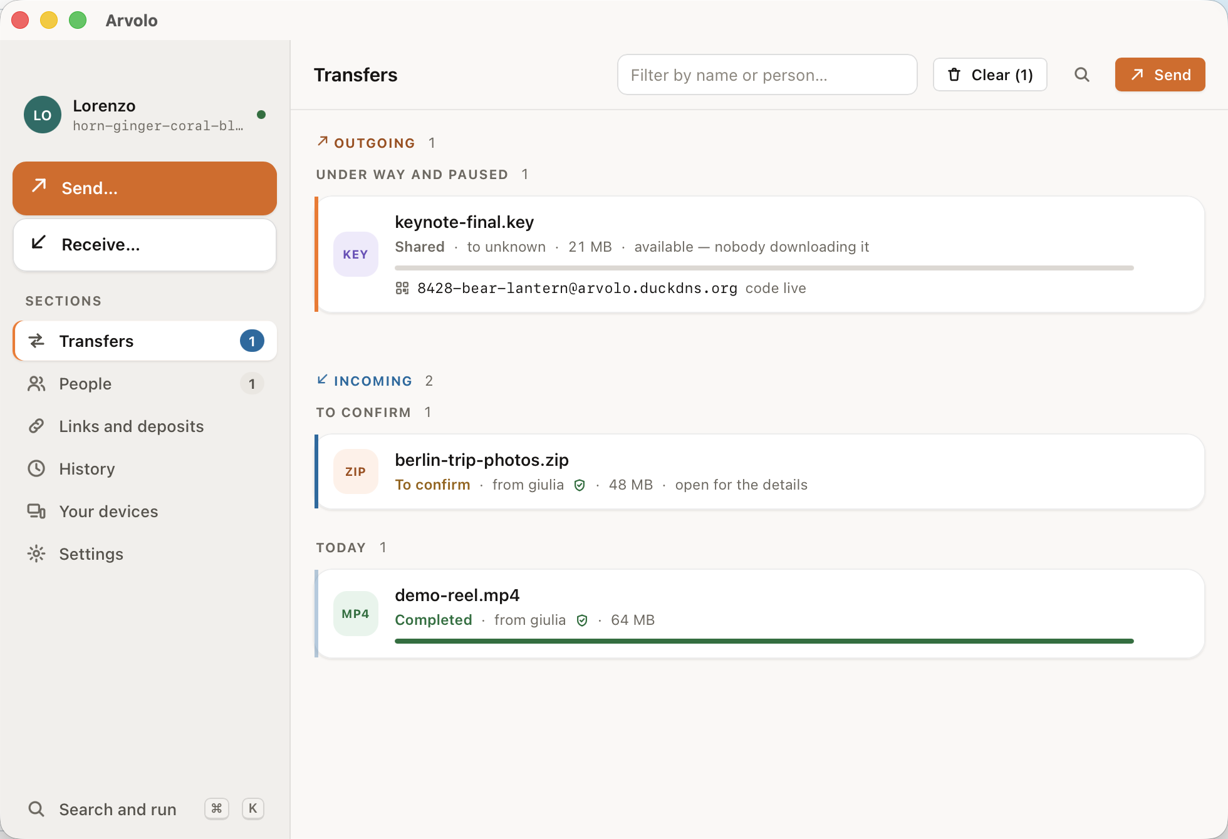Click the Receive... button
Image resolution: width=1228 pixels, height=839 pixels.
pyautogui.click(x=145, y=245)
